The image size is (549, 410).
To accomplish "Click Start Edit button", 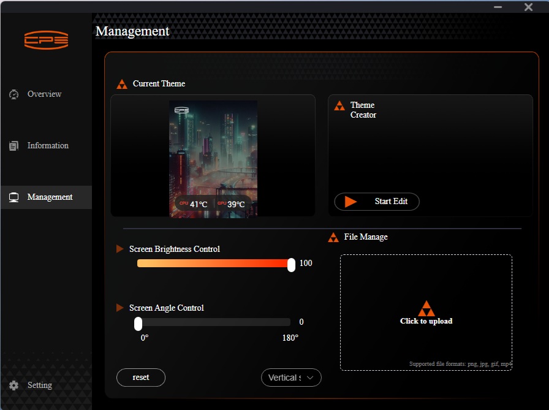I will pos(377,202).
